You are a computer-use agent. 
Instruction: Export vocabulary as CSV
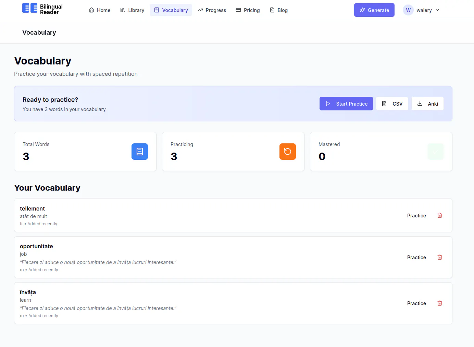pos(392,104)
